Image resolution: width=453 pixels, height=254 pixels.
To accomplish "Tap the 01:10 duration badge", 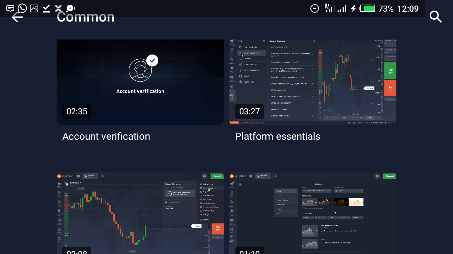I will tap(250, 251).
